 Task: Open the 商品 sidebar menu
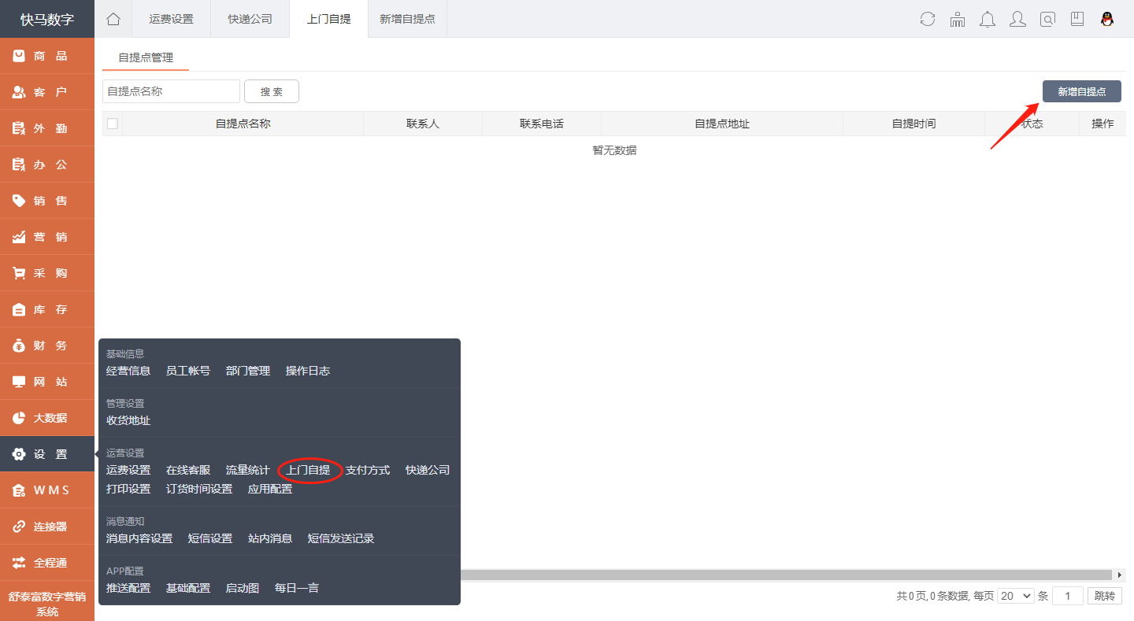click(x=47, y=56)
